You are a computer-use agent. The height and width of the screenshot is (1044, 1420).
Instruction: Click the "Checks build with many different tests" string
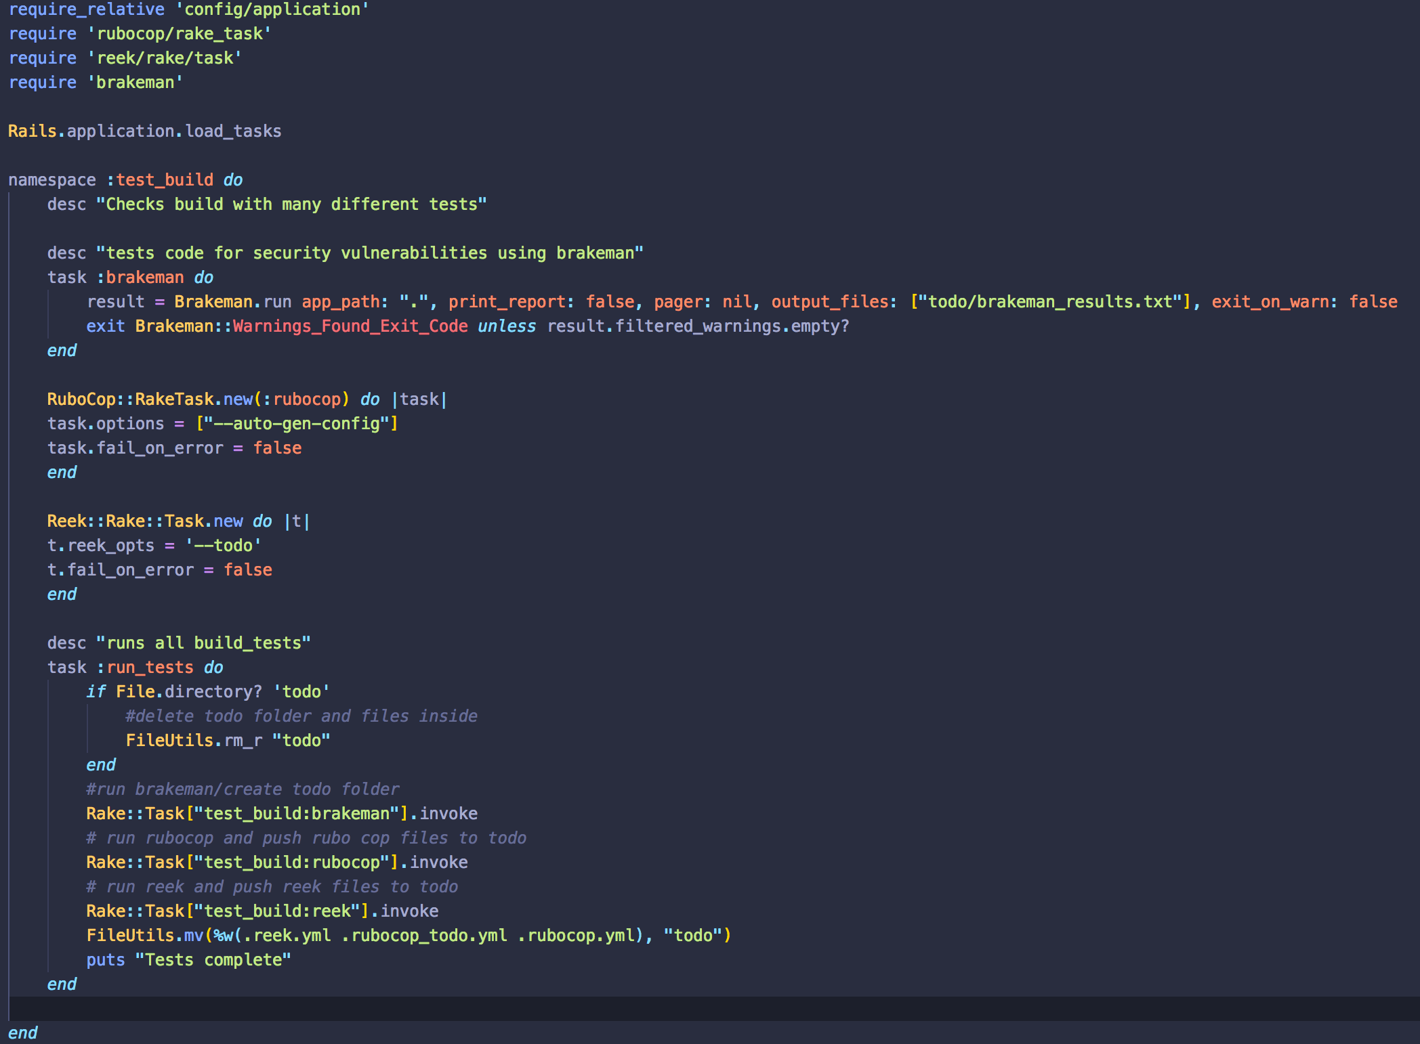291,204
